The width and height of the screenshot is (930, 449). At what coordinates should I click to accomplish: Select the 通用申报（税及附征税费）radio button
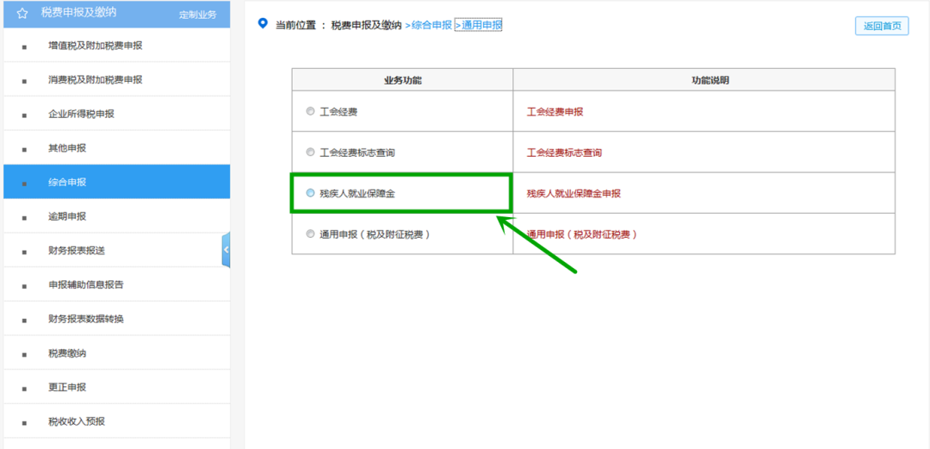point(310,234)
